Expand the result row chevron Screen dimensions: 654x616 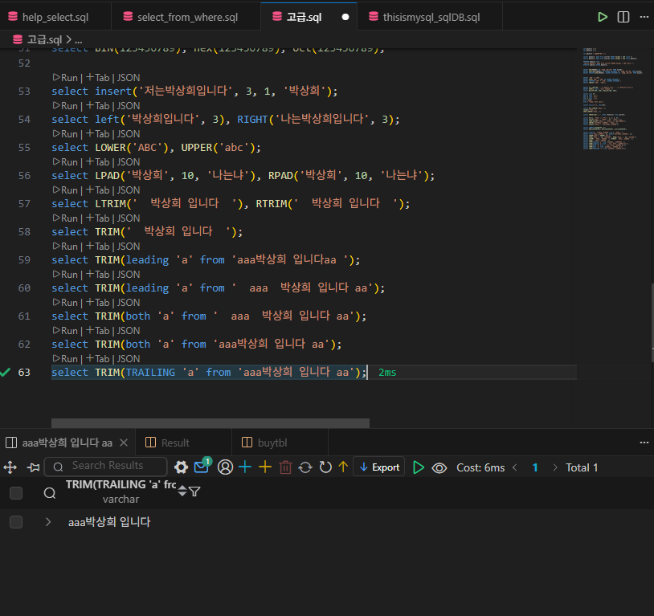click(48, 522)
